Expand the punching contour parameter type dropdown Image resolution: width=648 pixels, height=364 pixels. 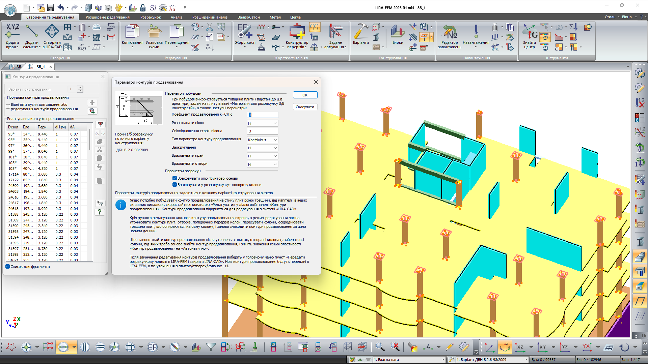pos(263,140)
